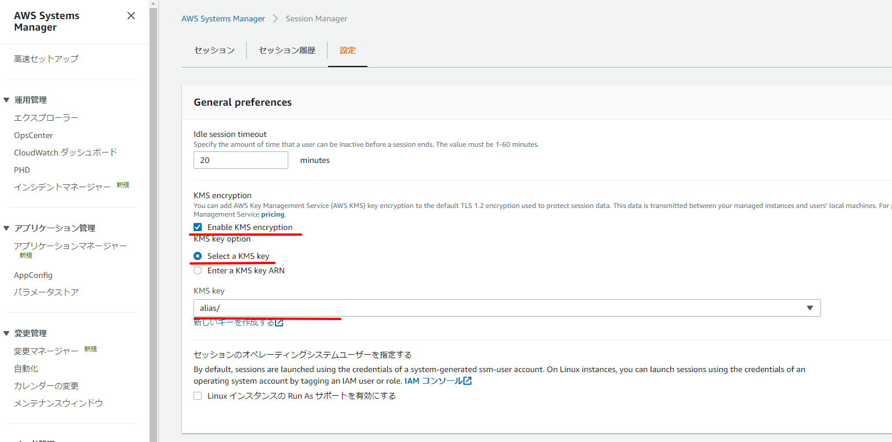Click AWS Systems Manager breadcrumb link
The image size is (892, 442).
223,18
